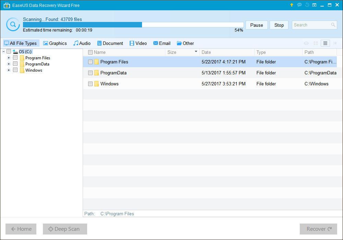
Task: Click the magnifier icon in Search box
Action: tap(333, 25)
